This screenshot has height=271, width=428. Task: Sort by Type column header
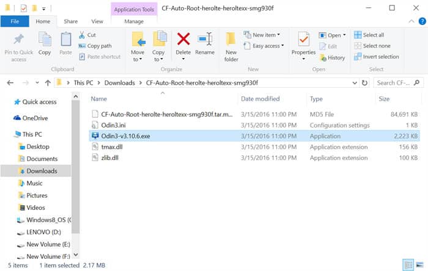click(x=316, y=99)
